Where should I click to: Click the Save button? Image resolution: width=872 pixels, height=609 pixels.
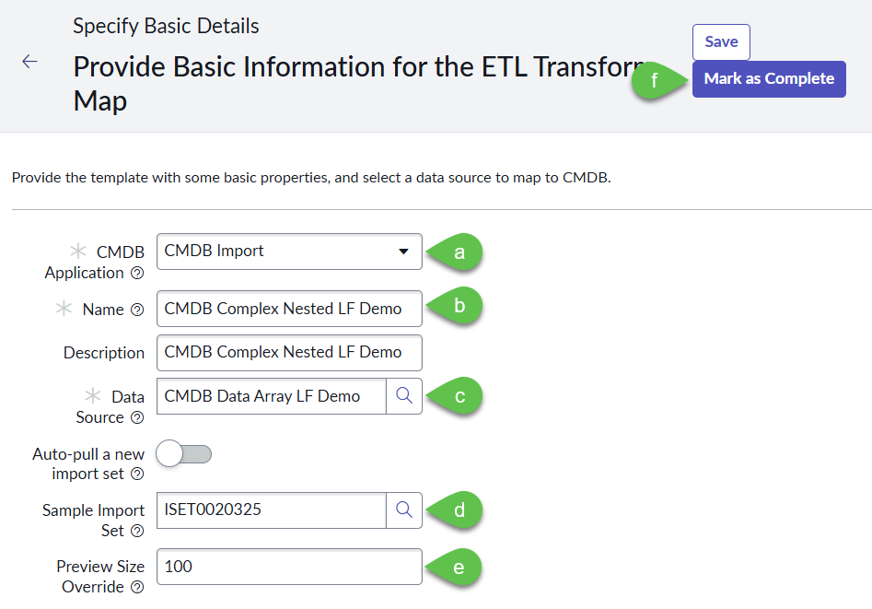[721, 42]
